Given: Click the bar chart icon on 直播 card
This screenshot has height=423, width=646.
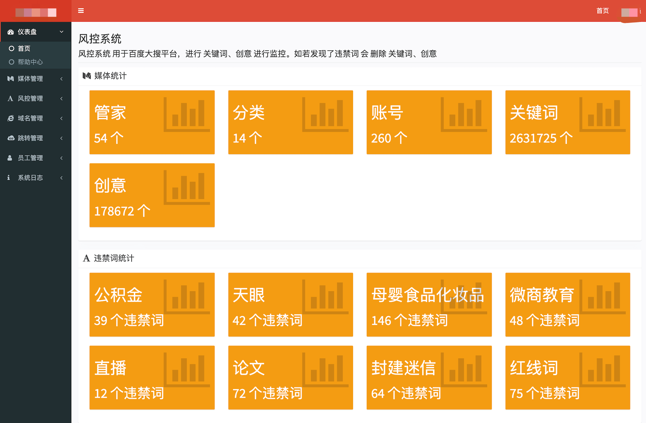Looking at the screenshot, I should (x=187, y=370).
